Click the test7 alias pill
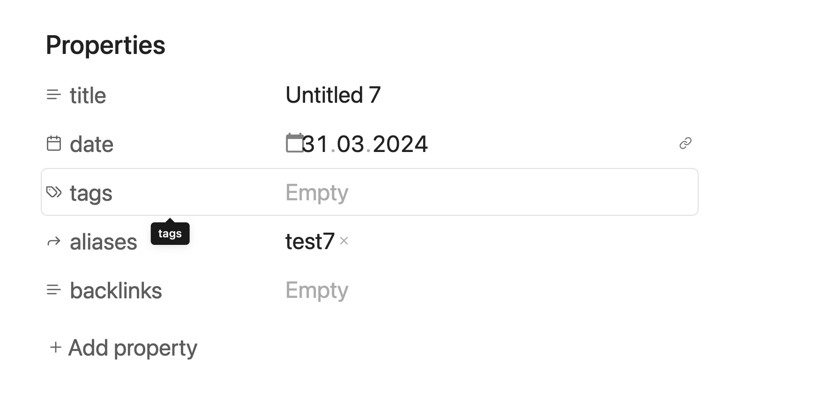The width and height of the screenshot is (821, 410). (310, 241)
